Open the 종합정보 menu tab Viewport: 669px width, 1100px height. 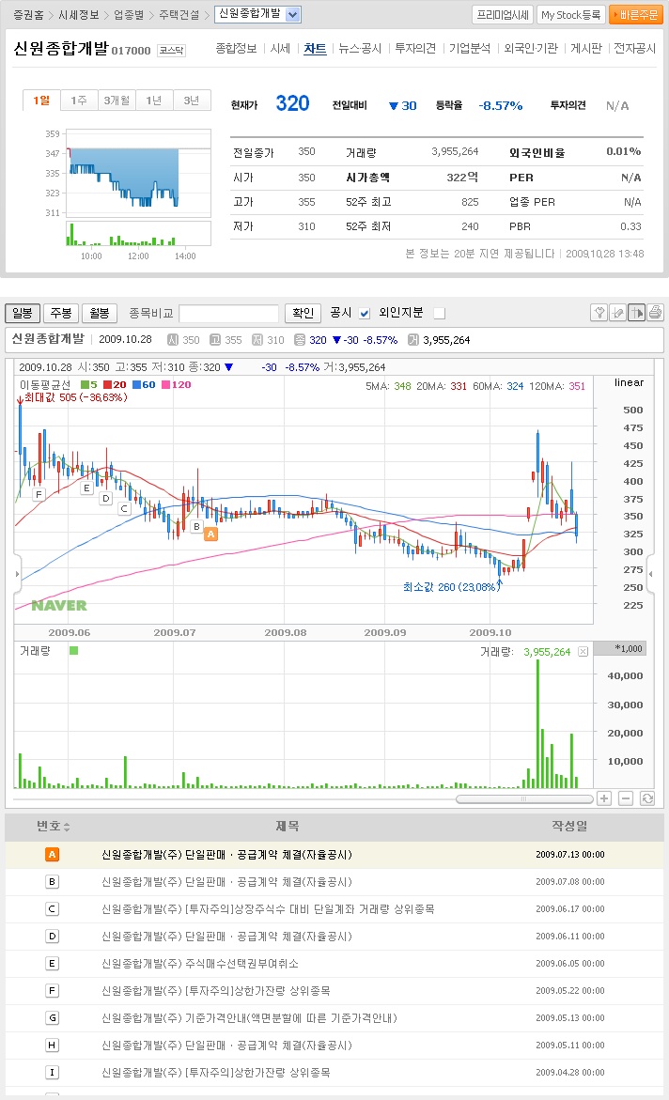coord(236,49)
